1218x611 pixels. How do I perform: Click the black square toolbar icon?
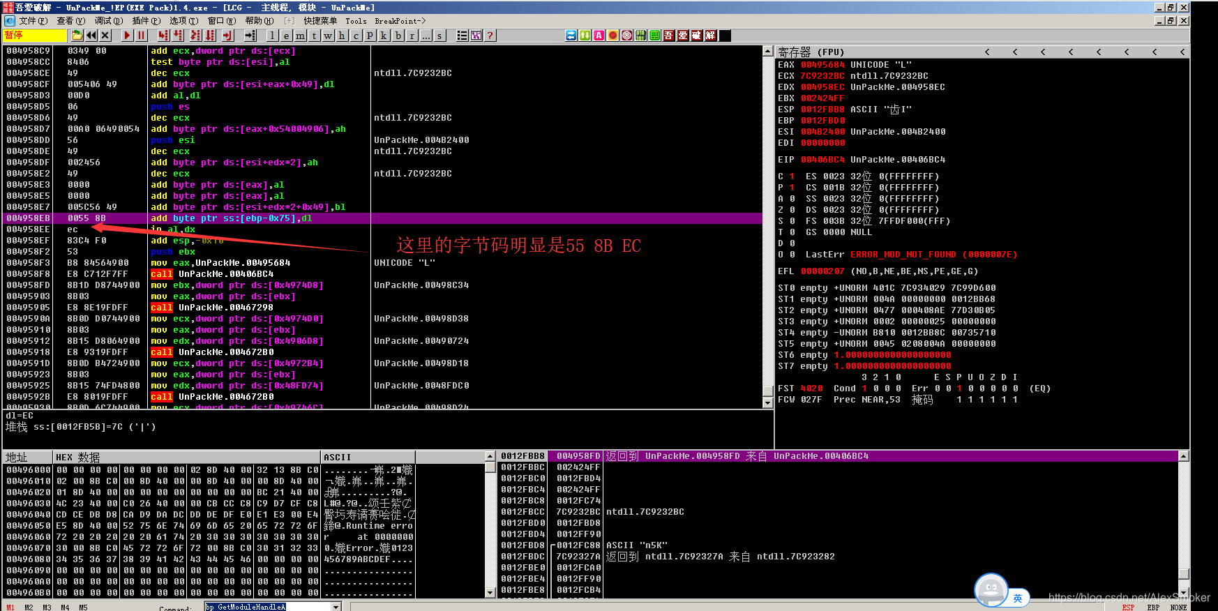[x=725, y=36]
